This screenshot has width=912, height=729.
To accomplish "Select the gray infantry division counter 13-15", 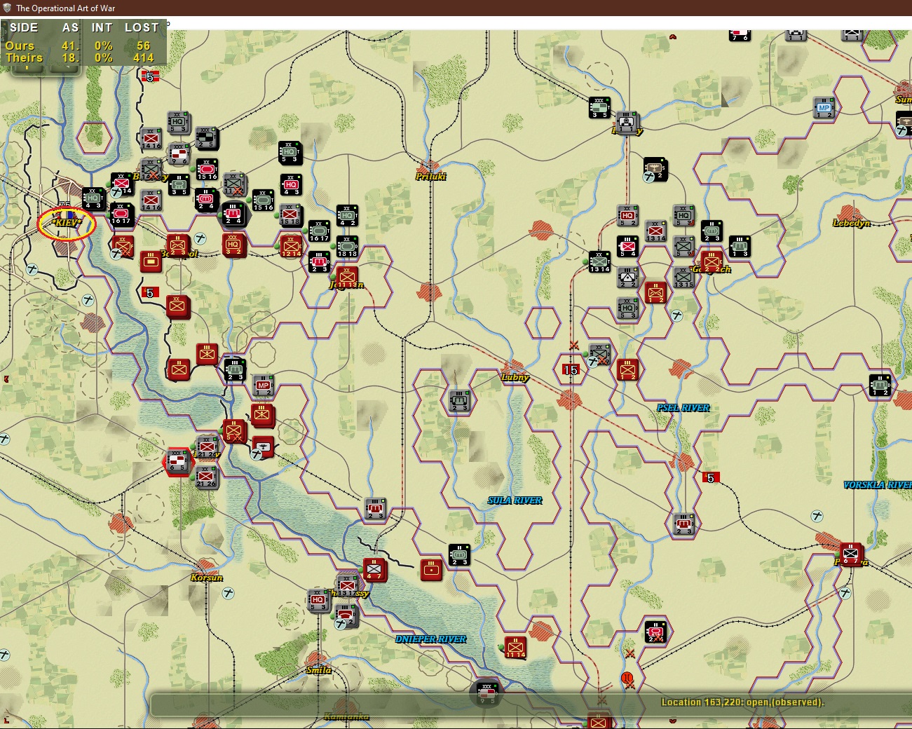I will pyautogui.click(x=683, y=278).
